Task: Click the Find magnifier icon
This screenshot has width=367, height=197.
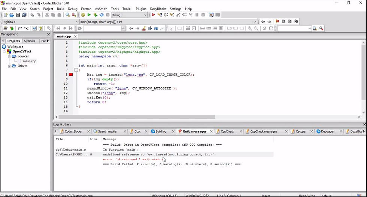Action: (x=67, y=15)
